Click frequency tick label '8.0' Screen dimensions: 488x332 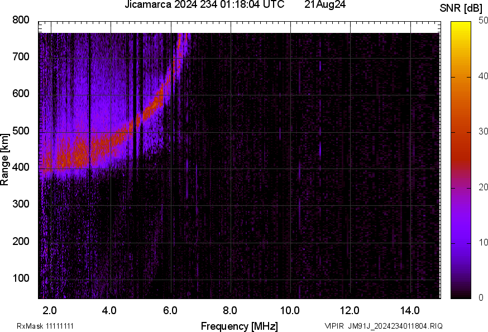(x=229, y=310)
